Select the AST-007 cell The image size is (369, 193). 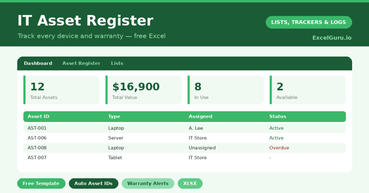pyautogui.click(x=37, y=158)
